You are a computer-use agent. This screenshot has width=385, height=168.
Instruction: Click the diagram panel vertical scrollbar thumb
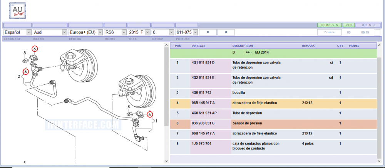tap(167, 86)
